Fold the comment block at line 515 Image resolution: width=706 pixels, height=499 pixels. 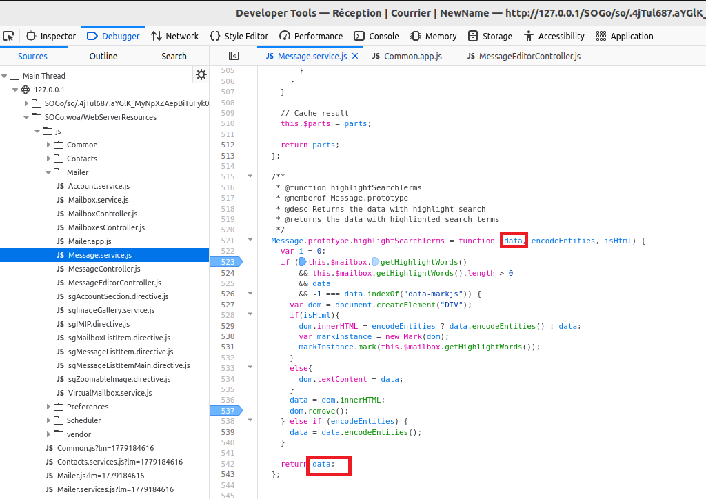(x=250, y=176)
